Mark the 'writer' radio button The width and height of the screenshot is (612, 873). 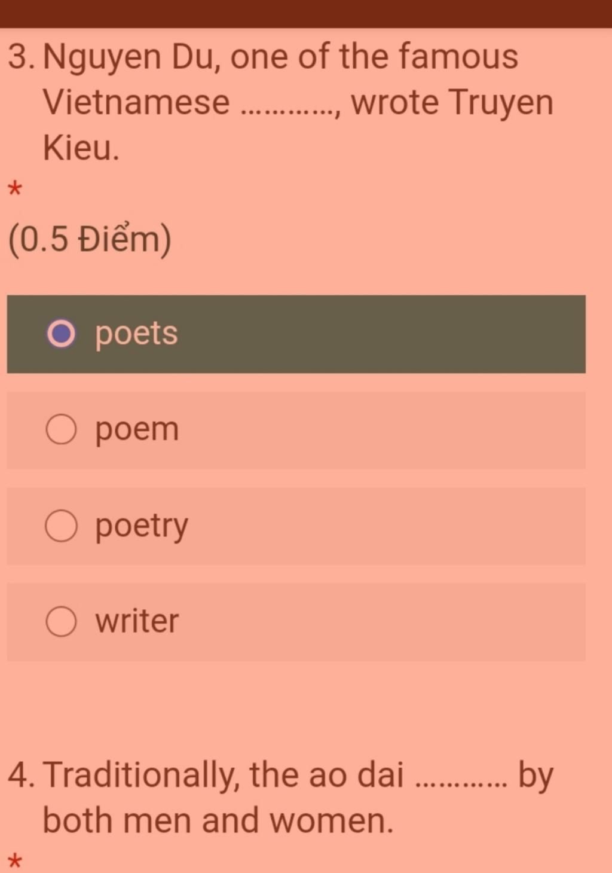61,622
